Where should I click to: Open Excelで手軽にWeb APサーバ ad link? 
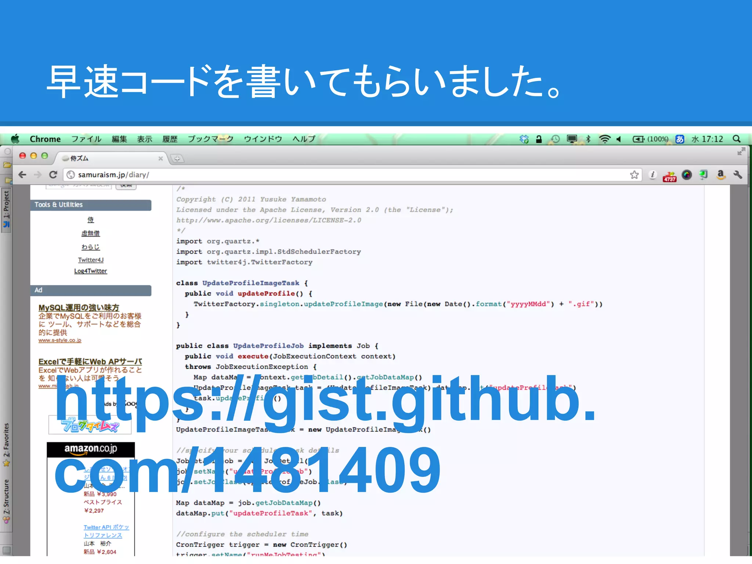(x=90, y=361)
